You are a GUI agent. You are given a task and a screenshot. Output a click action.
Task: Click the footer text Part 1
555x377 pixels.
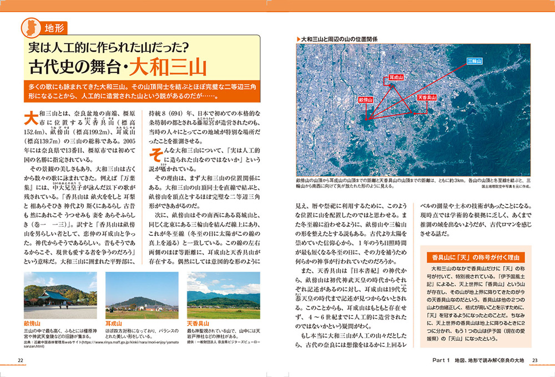(441, 360)
